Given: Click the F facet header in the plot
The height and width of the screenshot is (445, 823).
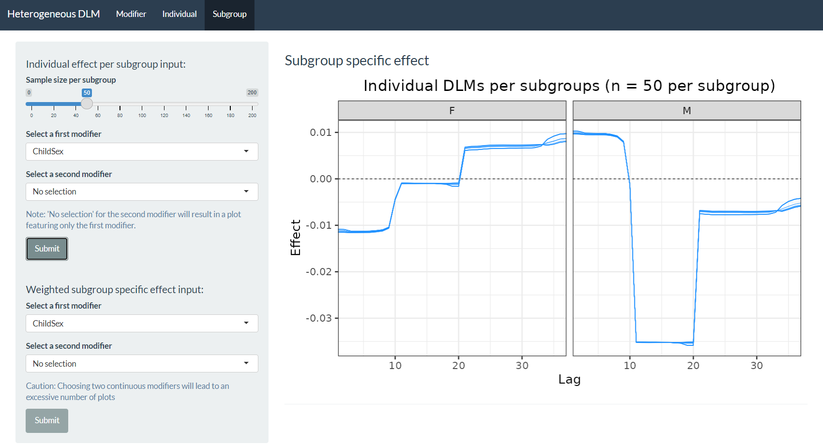Looking at the screenshot, I should [452, 111].
